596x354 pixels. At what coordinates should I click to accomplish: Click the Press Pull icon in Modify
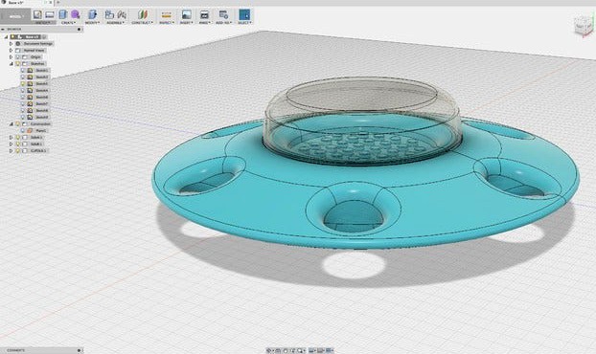click(x=92, y=14)
